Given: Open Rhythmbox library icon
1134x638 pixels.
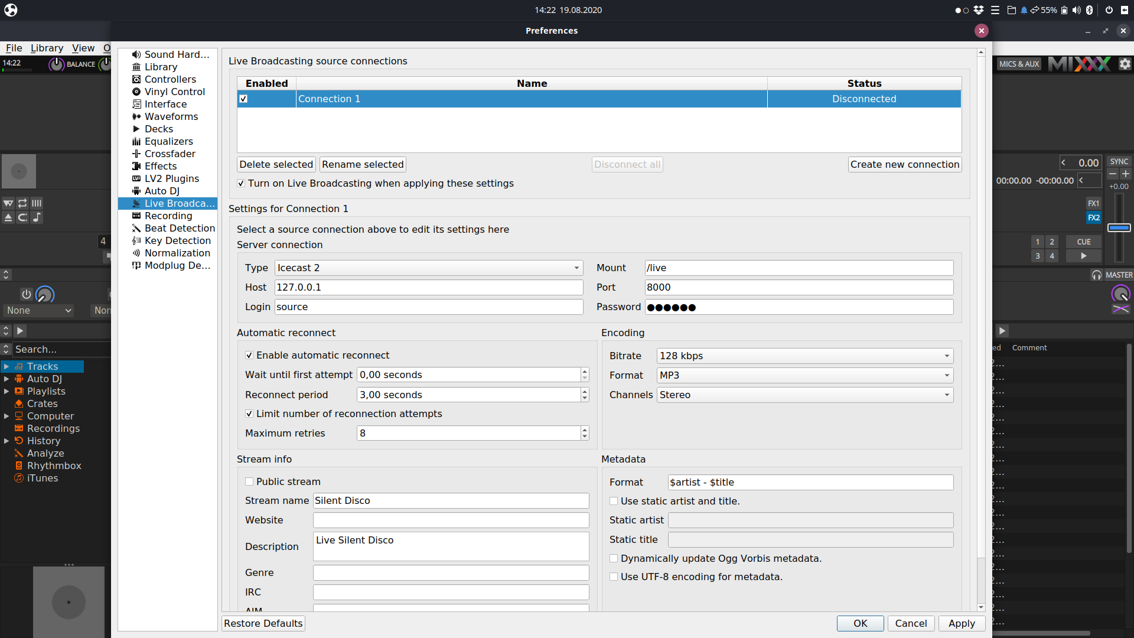Looking at the screenshot, I should (x=19, y=466).
